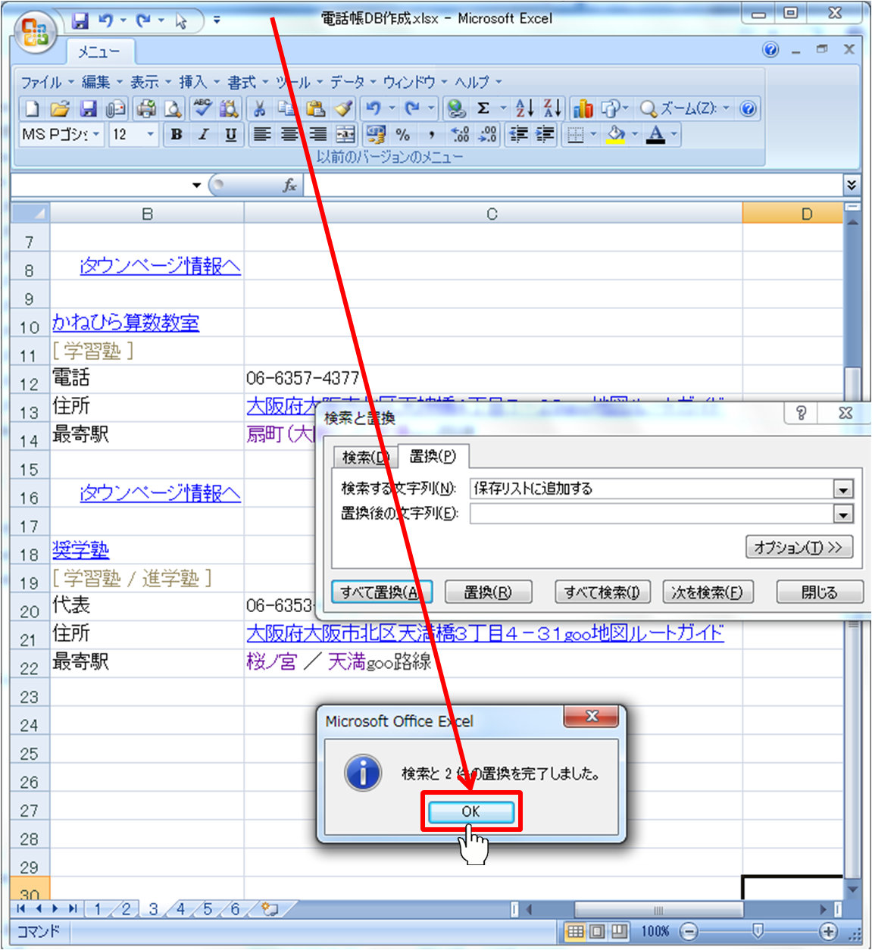
Task: Toggle Bold formatting
Action: 177,135
